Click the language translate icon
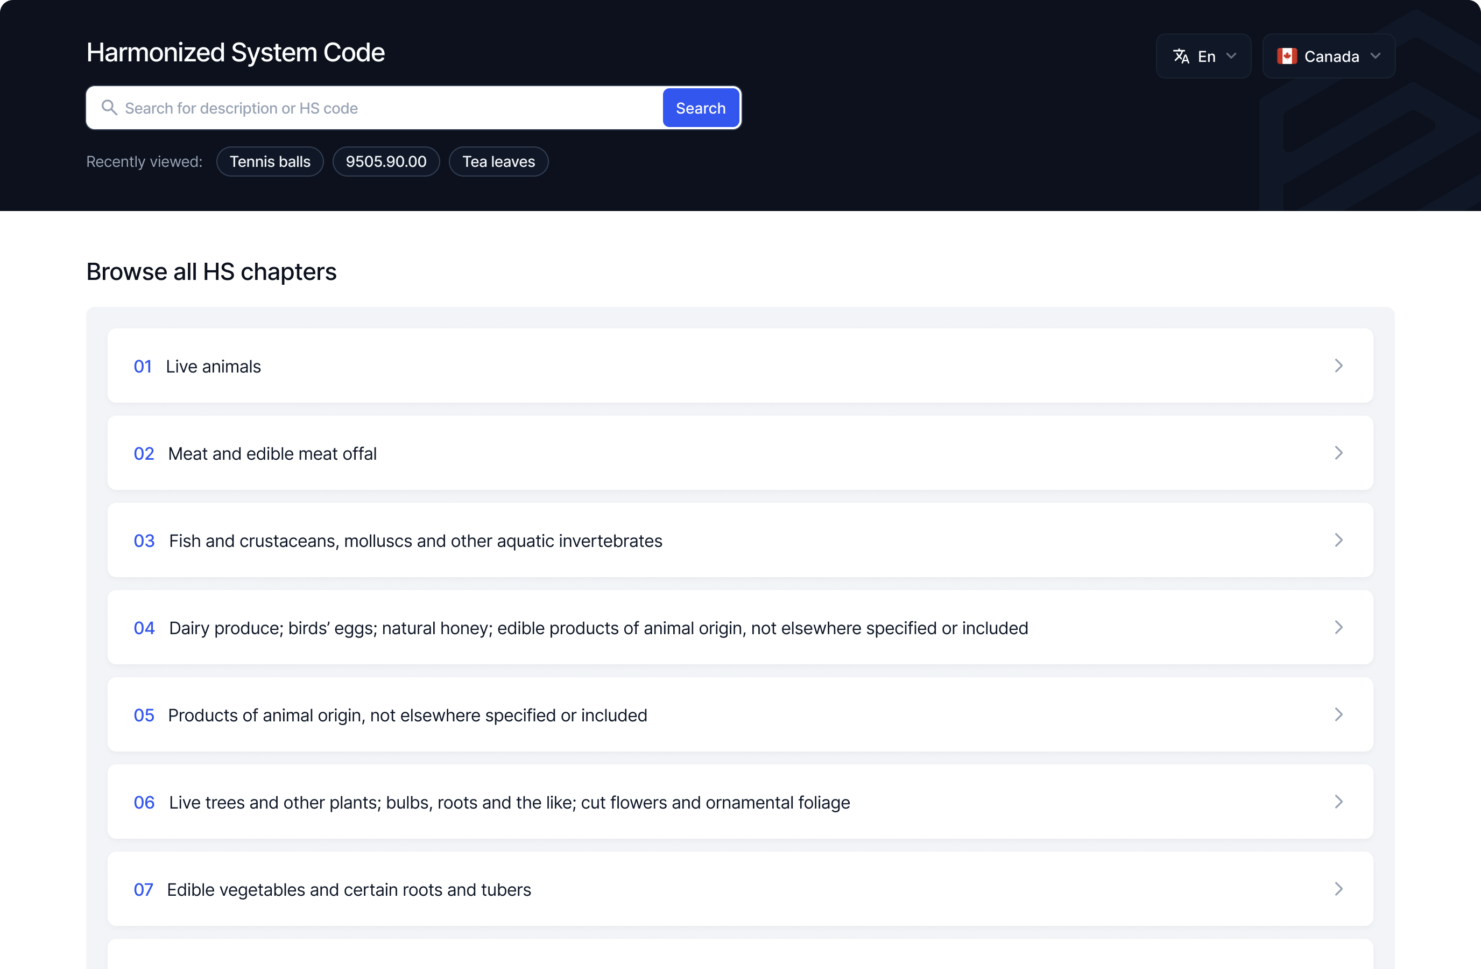 (x=1181, y=56)
